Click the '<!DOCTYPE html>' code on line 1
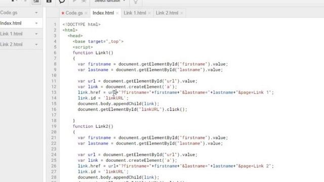The width and height of the screenshot is (324, 182). (82, 24)
